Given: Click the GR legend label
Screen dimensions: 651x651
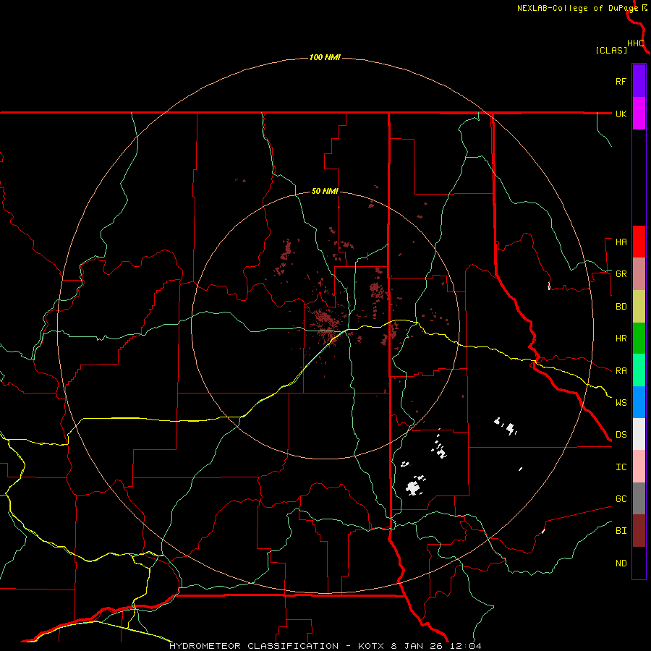Looking at the screenshot, I should [x=621, y=274].
